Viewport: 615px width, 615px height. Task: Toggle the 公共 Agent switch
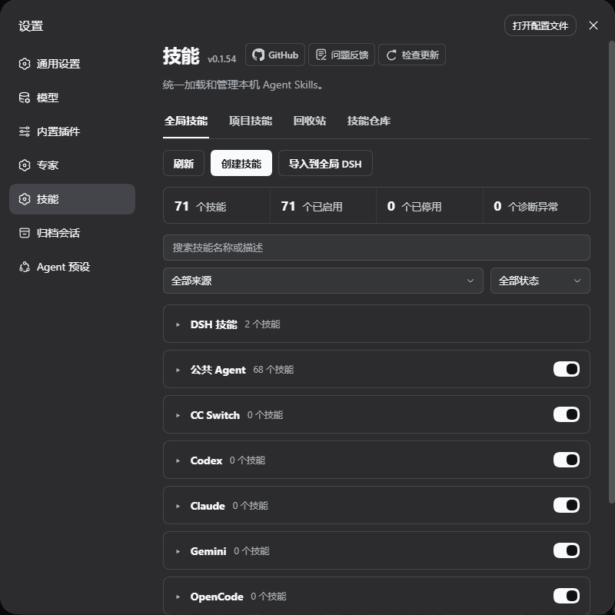pos(566,369)
